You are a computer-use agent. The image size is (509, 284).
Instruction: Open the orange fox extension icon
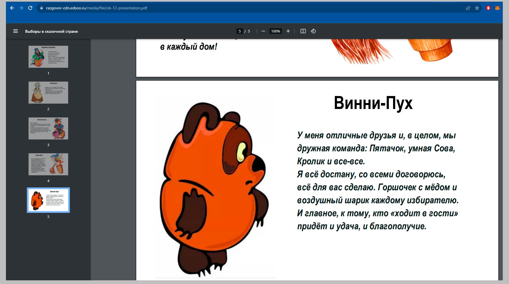(497, 8)
